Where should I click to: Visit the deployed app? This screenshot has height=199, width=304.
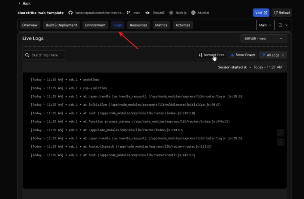pyautogui.click(x=261, y=13)
